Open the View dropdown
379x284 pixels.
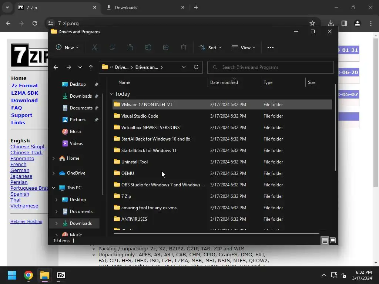pos(244,48)
